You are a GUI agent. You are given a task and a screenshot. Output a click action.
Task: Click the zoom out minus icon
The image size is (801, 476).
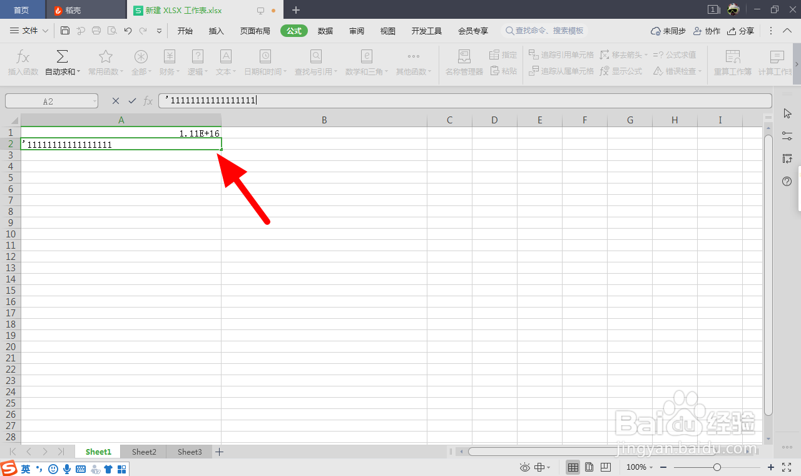tap(663, 467)
